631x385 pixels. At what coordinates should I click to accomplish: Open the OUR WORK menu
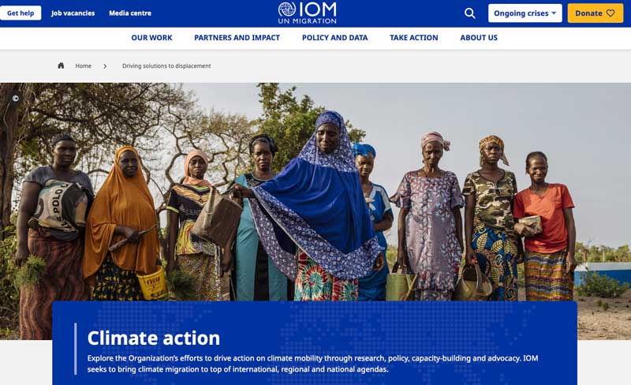[x=151, y=38]
